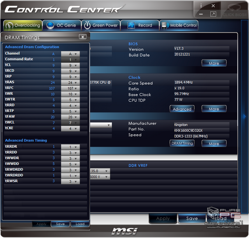Open the Mobile Control tab
249x238 pixels.
[179, 25]
